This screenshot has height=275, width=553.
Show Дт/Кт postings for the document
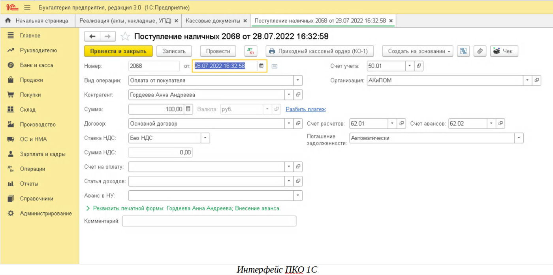tap(251, 51)
